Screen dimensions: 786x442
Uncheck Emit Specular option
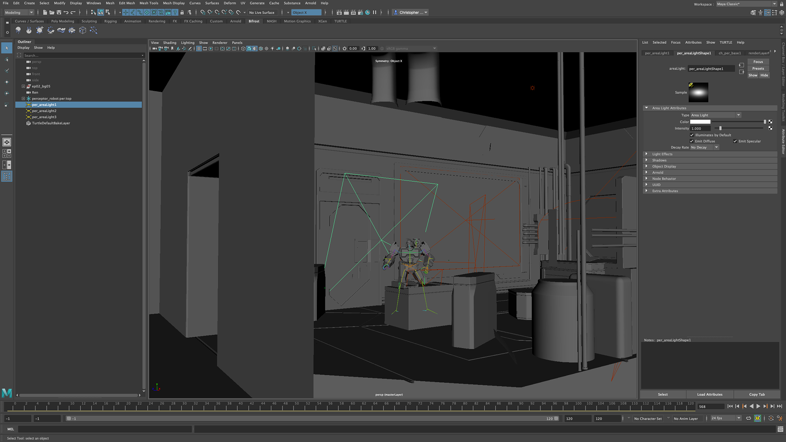click(x=735, y=141)
